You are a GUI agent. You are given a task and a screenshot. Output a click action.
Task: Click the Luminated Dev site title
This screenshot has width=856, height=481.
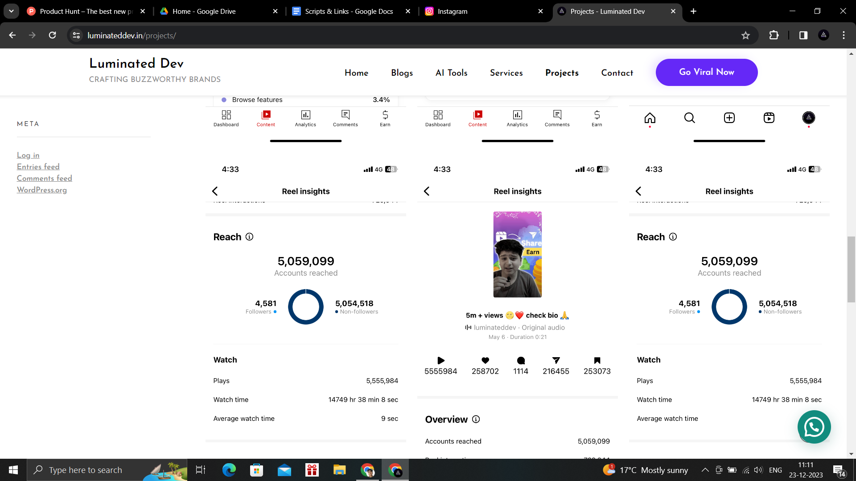click(136, 63)
